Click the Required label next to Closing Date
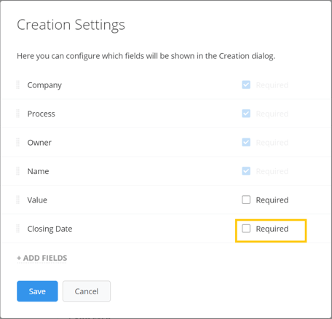Viewport: 332px width, 319px height. click(x=272, y=229)
